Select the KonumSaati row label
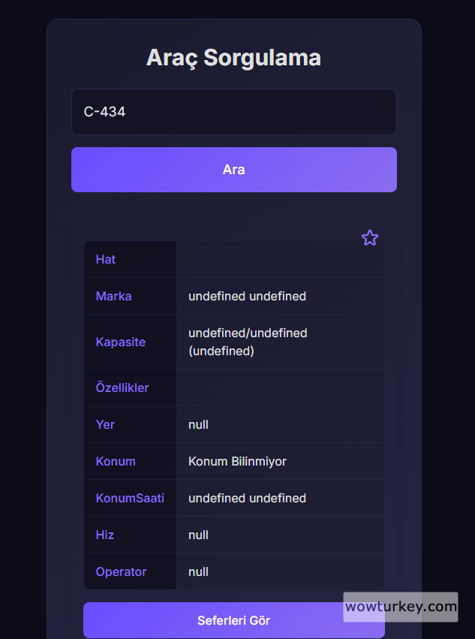This screenshot has height=639, width=475. click(x=130, y=498)
